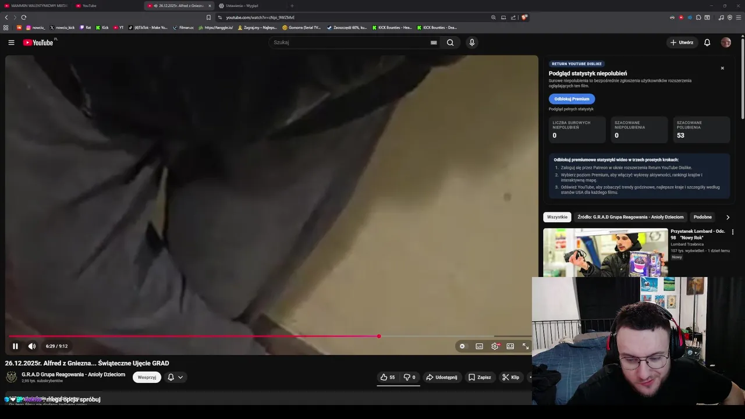The image size is (745, 419).
Task: Select the Wszystkie filter chip
Action: pos(557,217)
